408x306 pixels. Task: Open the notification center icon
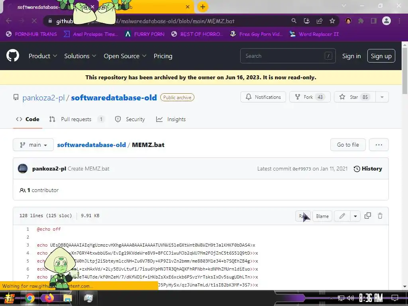(395, 298)
